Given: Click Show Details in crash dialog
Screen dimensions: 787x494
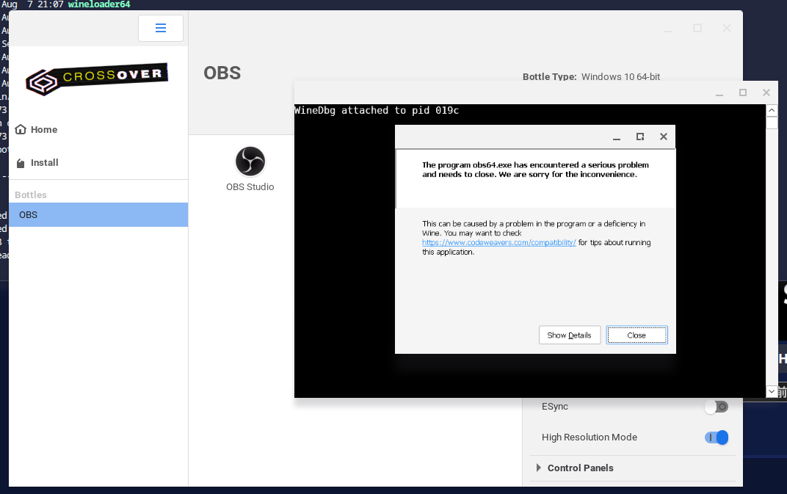Looking at the screenshot, I should click(570, 335).
